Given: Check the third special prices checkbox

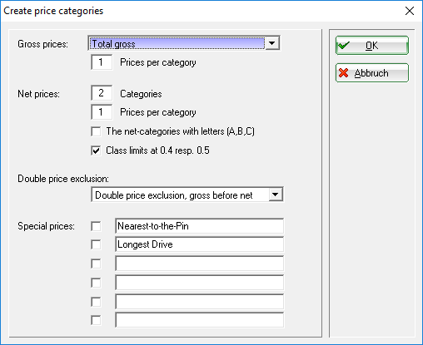Looking at the screenshot, I should (x=96, y=264).
